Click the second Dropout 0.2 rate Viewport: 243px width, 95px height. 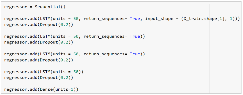click(x=64, y=42)
